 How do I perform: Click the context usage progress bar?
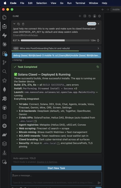(x=55, y=40)
